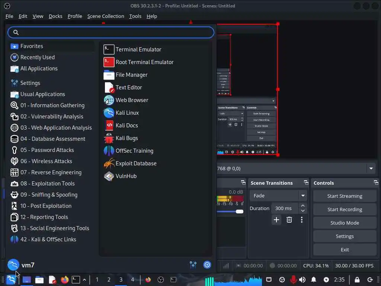The width and height of the screenshot is (381, 286).
Task: Open menu settings icon near vm7
Action: pyautogui.click(x=193, y=265)
